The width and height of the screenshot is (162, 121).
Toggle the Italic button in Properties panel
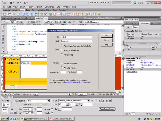point(96,101)
